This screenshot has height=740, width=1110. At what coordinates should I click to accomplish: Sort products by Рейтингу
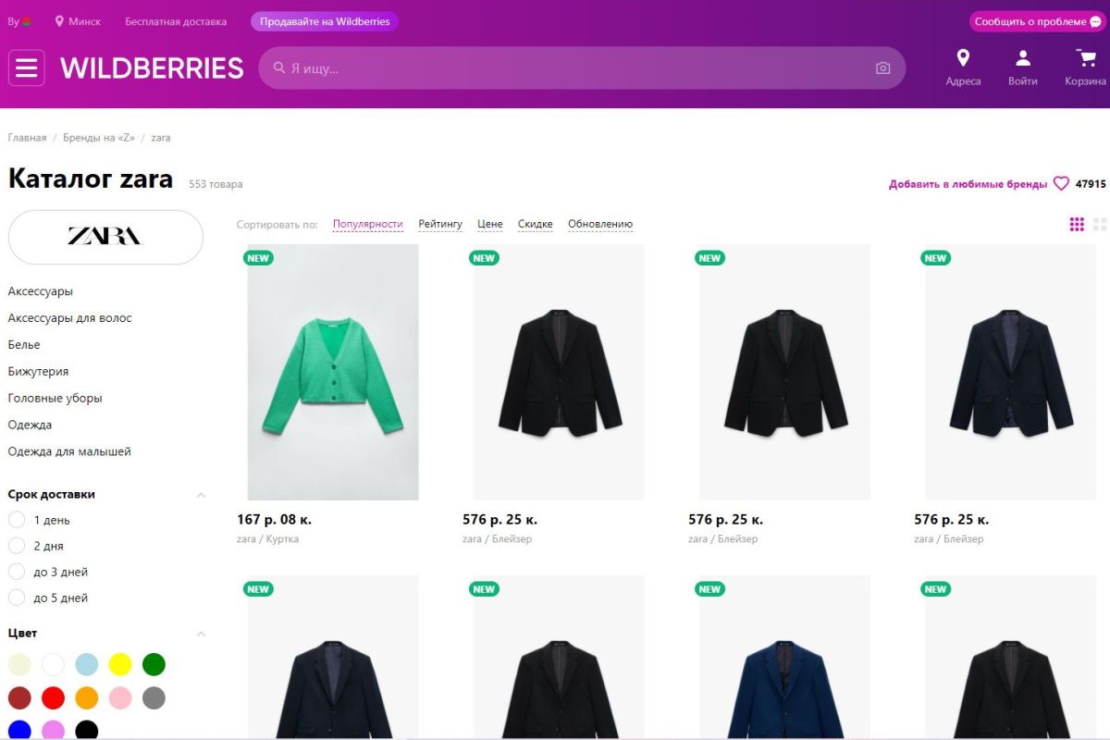click(440, 224)
